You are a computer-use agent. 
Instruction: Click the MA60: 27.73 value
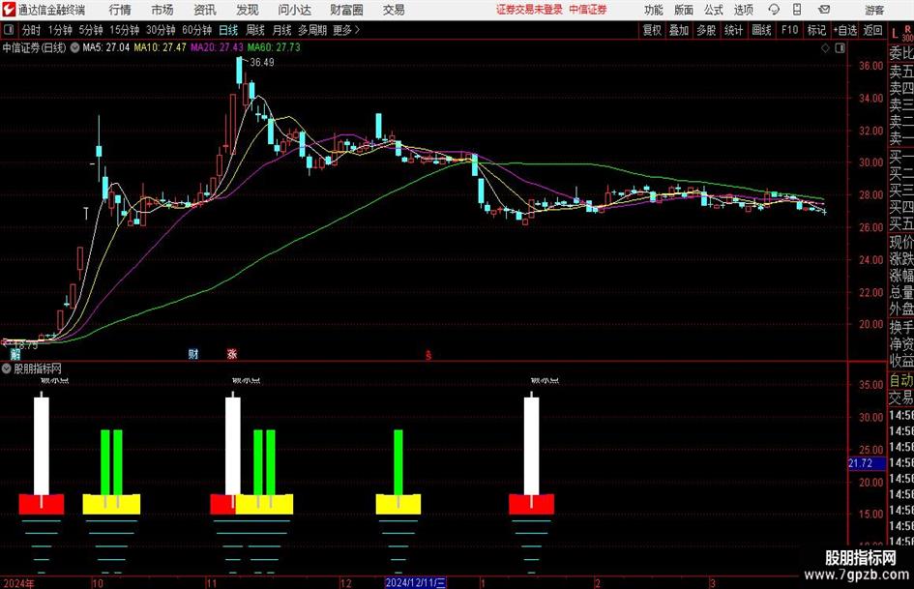(274, 47)
